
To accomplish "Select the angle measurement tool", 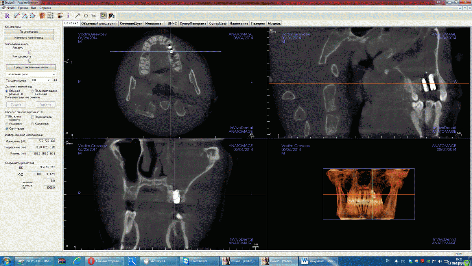I will coord(24,16).
